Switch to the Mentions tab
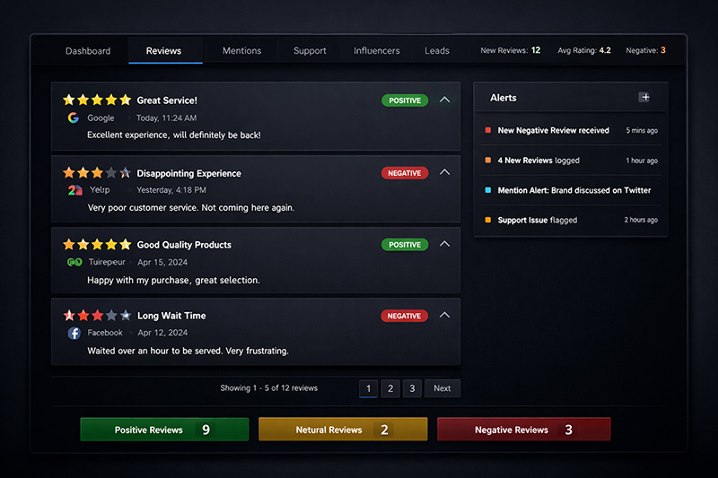 241,51
